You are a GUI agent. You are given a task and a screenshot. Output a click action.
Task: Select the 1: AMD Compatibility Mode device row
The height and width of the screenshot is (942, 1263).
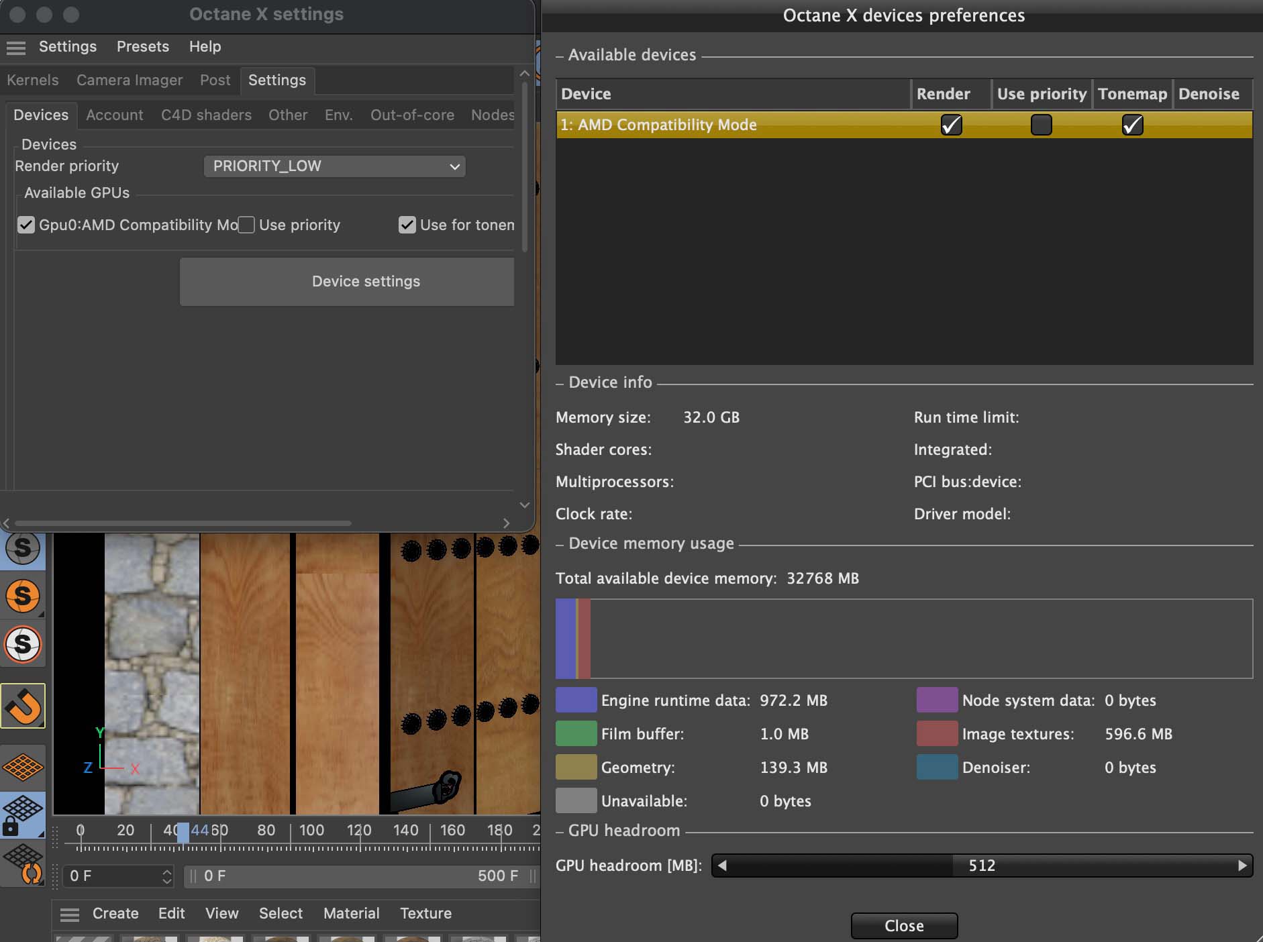[x=904, y=125]
